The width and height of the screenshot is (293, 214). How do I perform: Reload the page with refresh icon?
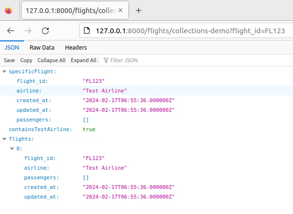pyautogui.click(x=45, y=30)
